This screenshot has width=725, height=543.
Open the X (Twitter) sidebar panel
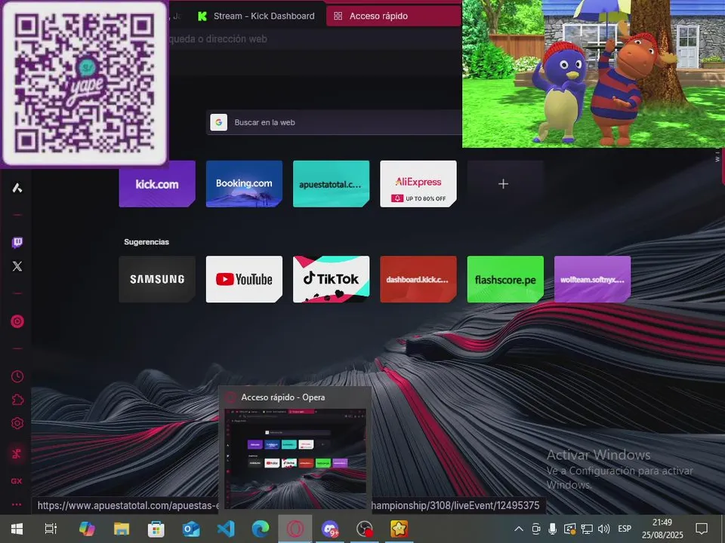click(17, 266)
